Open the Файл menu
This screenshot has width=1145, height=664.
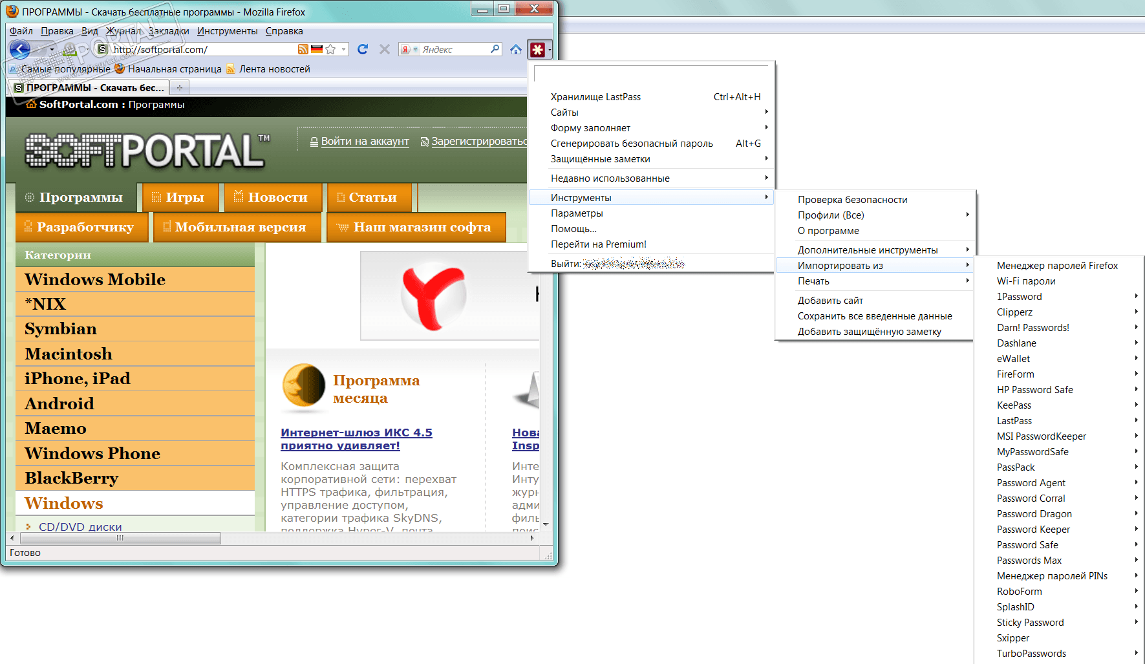tap(21, 31)
